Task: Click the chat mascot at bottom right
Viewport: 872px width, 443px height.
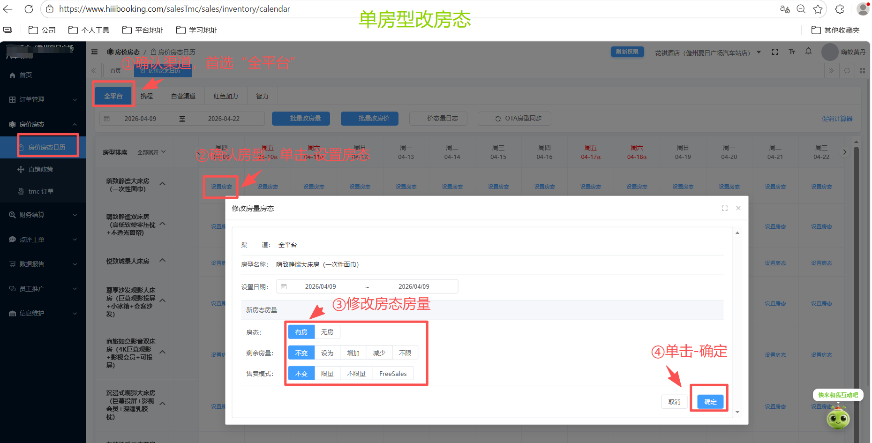Action: (x=838, y=419)
